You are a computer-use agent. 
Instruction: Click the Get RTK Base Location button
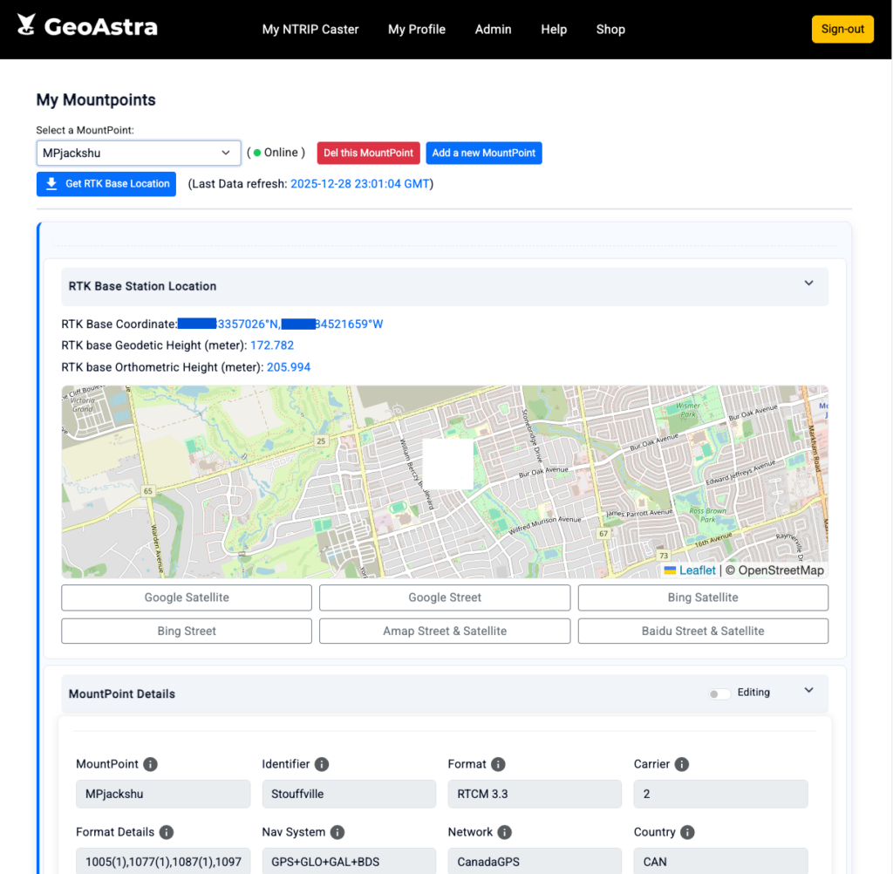click(106, 184)
